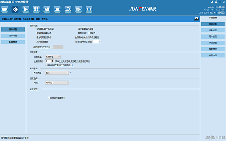Expand the 视频质量 dropdown

[x=53, y=57]
